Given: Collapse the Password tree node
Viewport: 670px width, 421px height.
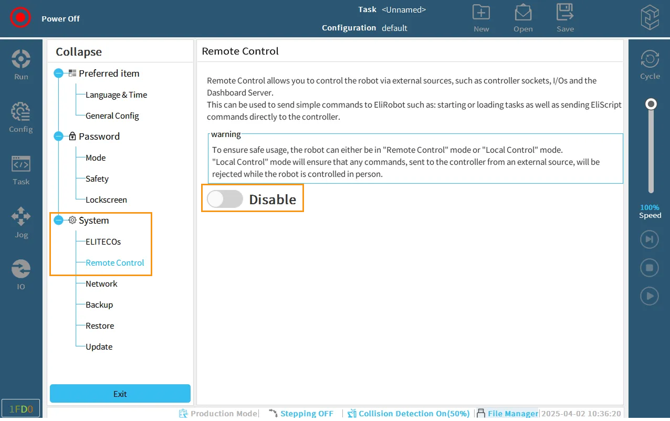Looking at the screenshot, I should tap(58, 136).
